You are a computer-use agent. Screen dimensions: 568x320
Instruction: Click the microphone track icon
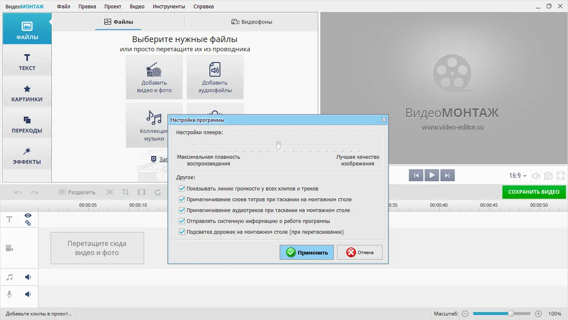(x=9, y=295)
